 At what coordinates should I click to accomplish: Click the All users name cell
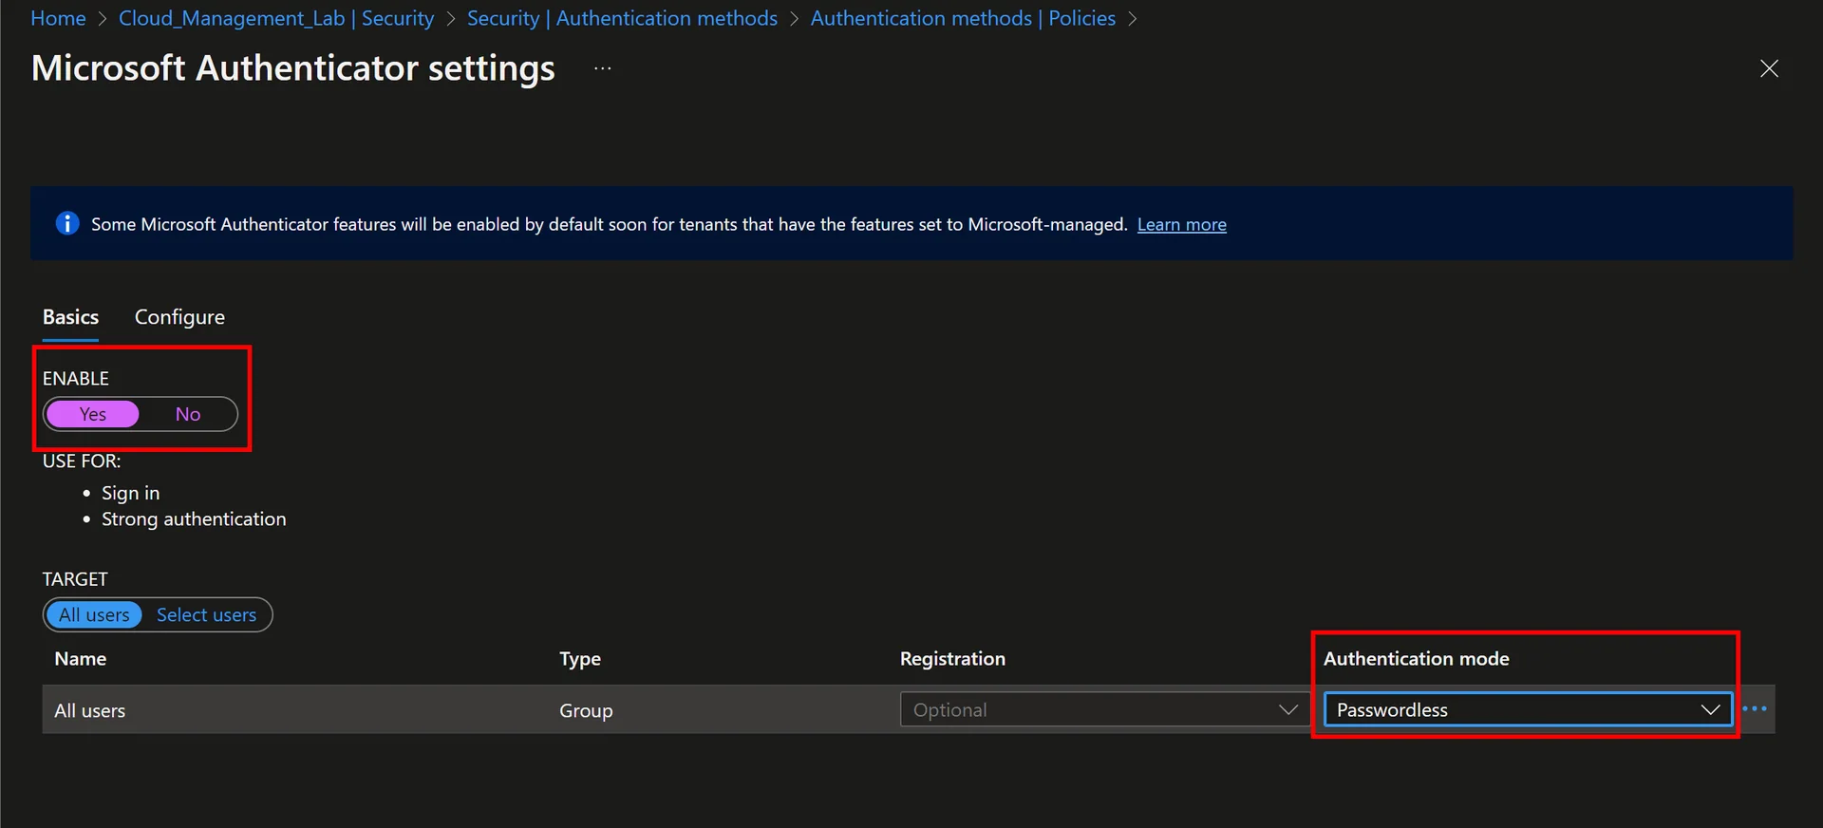[89, 710]
